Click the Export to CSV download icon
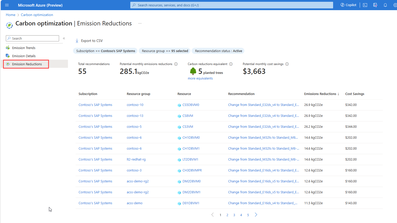 coord(77,41)
